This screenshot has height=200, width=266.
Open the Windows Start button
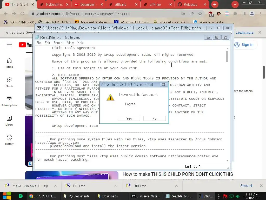pos(7,196)
